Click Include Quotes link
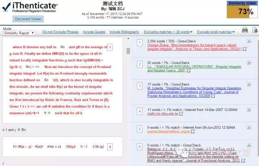Image resolution: width=259 pixels, height=166 pixels. [94, 32]
